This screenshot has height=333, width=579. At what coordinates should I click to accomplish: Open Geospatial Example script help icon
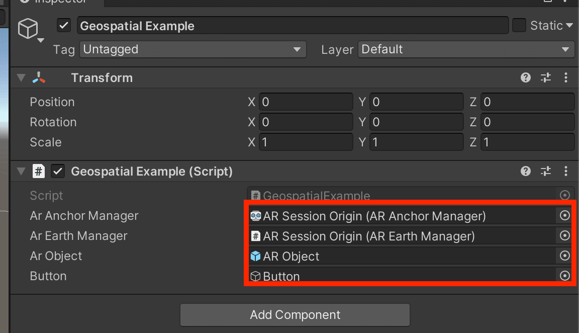tap(525, 171)
